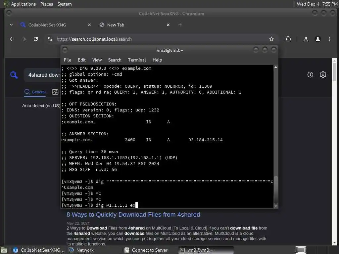The width and height of the screenshot is (339, 254).
Task: Click the terminal scrollbar thumb
Action: click(x=276, y=190)
